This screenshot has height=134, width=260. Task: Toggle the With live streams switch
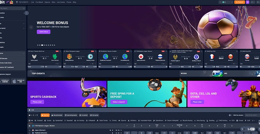[x=230, y=115]
